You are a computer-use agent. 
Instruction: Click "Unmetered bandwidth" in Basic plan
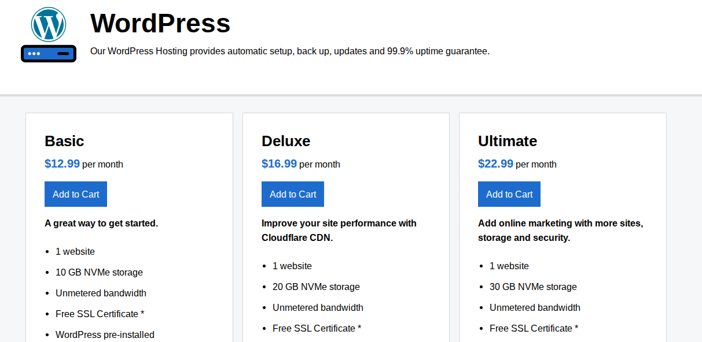click(x=101, y=293)
